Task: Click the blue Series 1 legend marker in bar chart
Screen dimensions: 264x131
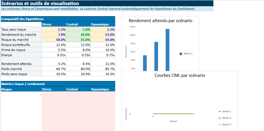Action: (181, 54)
